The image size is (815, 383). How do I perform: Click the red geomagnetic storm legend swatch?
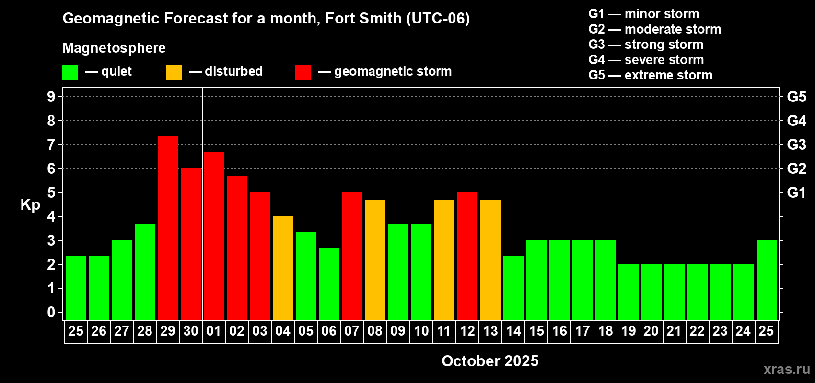303,72
